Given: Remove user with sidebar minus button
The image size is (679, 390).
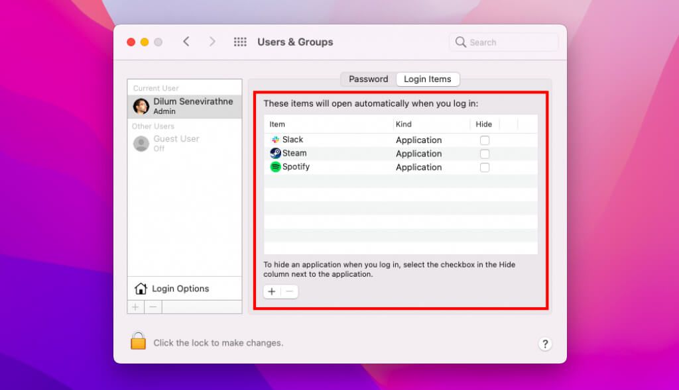Looking at the screenshot, I should pos(153,307).
